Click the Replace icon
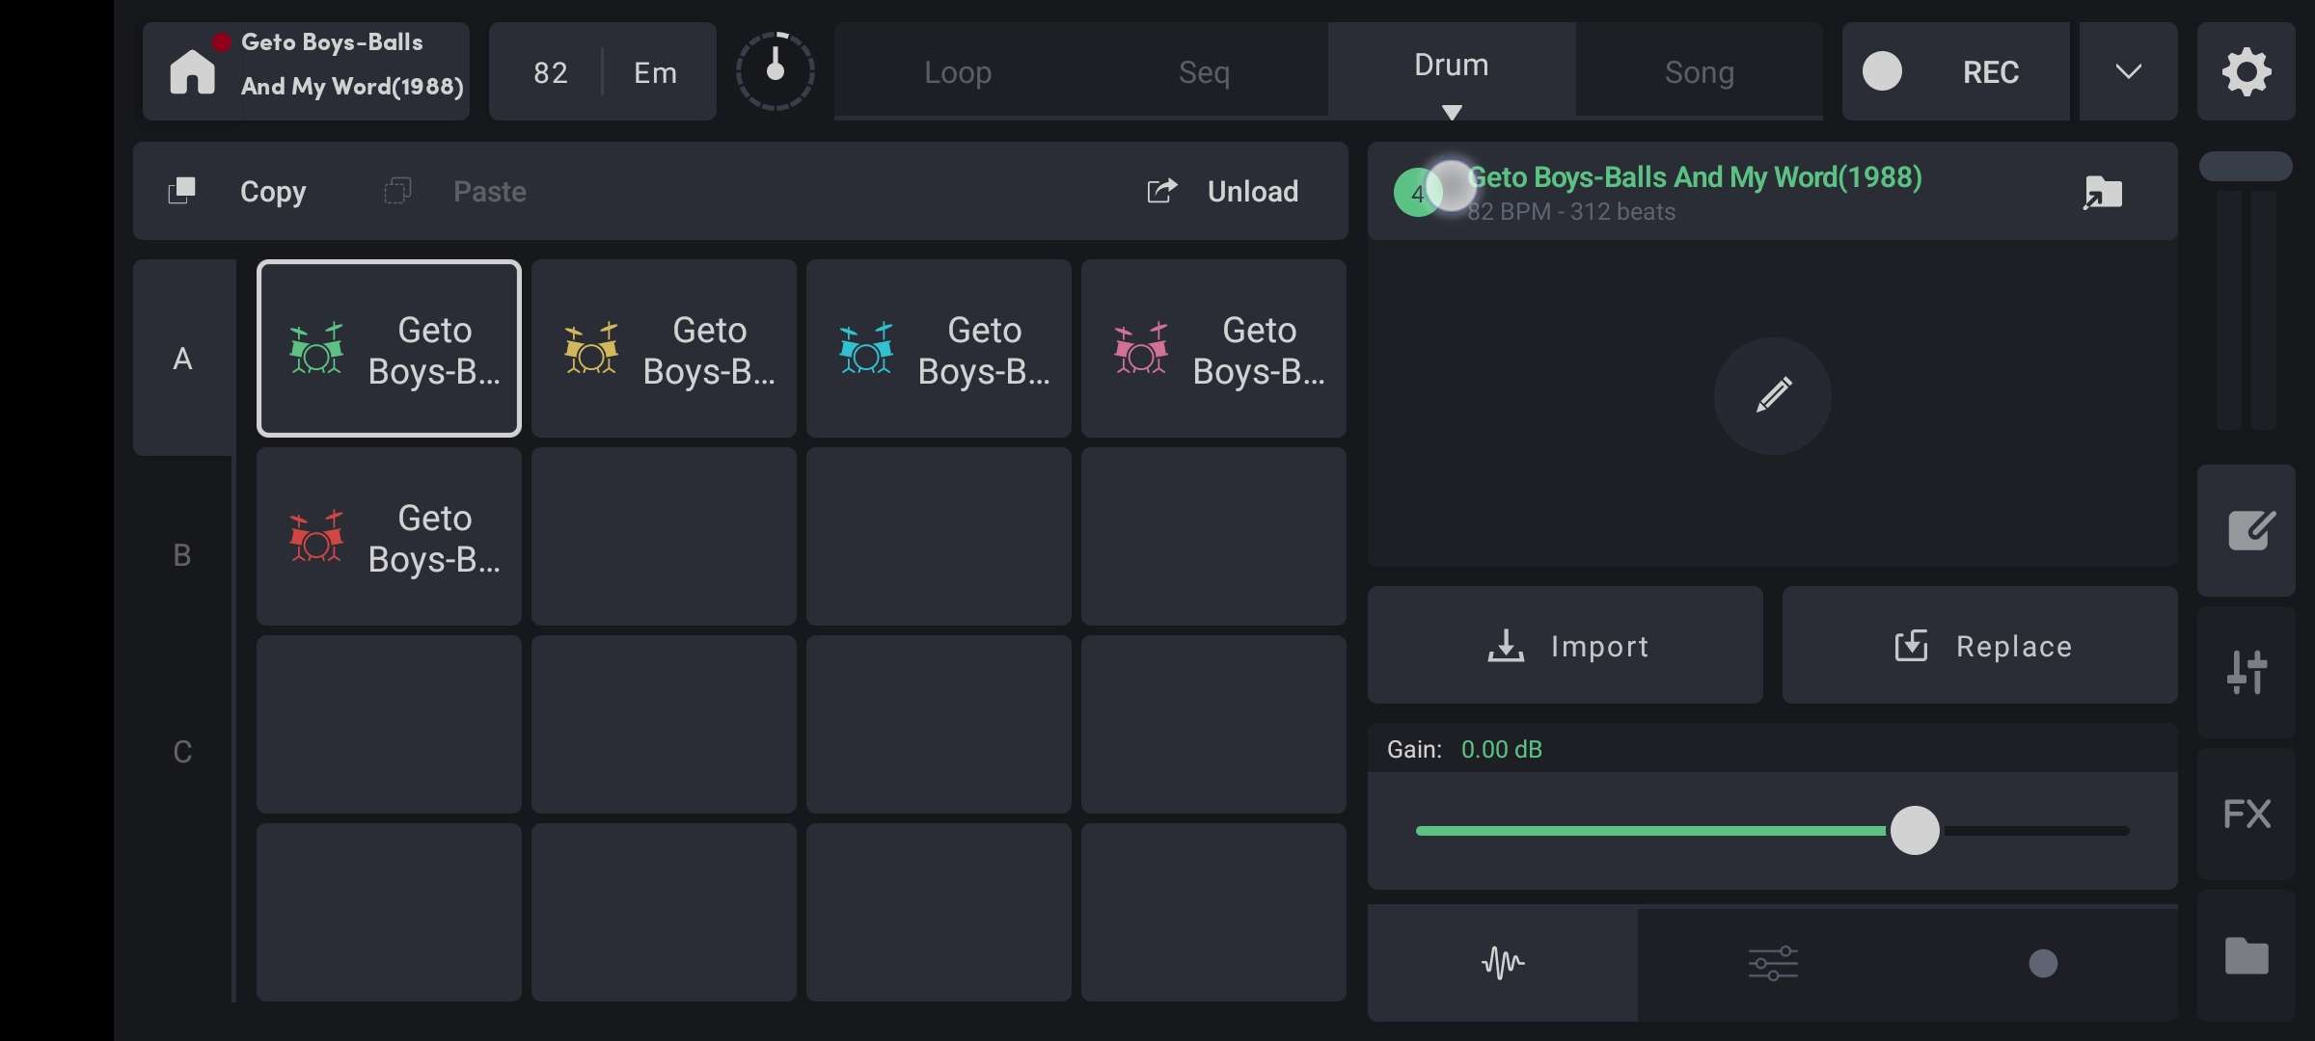 pyautogui.click(x=1912, y=646)
